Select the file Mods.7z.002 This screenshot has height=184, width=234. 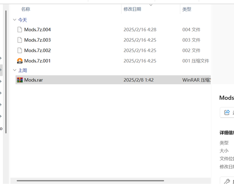click(37, 51)
